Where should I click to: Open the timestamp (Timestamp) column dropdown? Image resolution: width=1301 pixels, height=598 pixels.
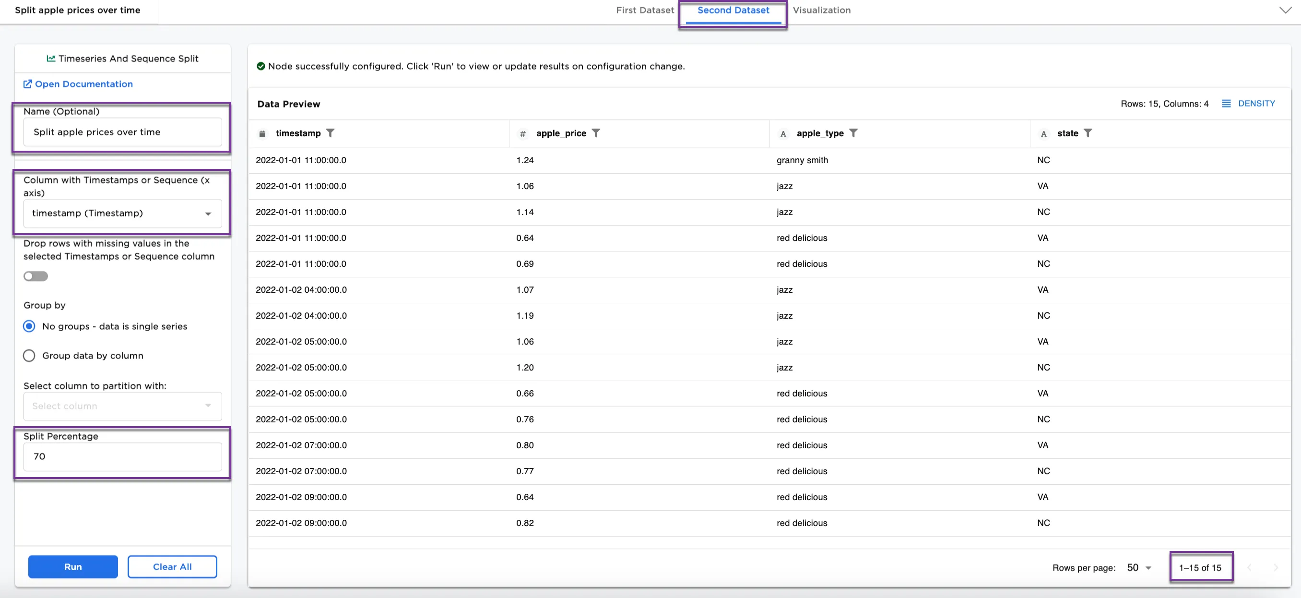(x=122, y=214)
